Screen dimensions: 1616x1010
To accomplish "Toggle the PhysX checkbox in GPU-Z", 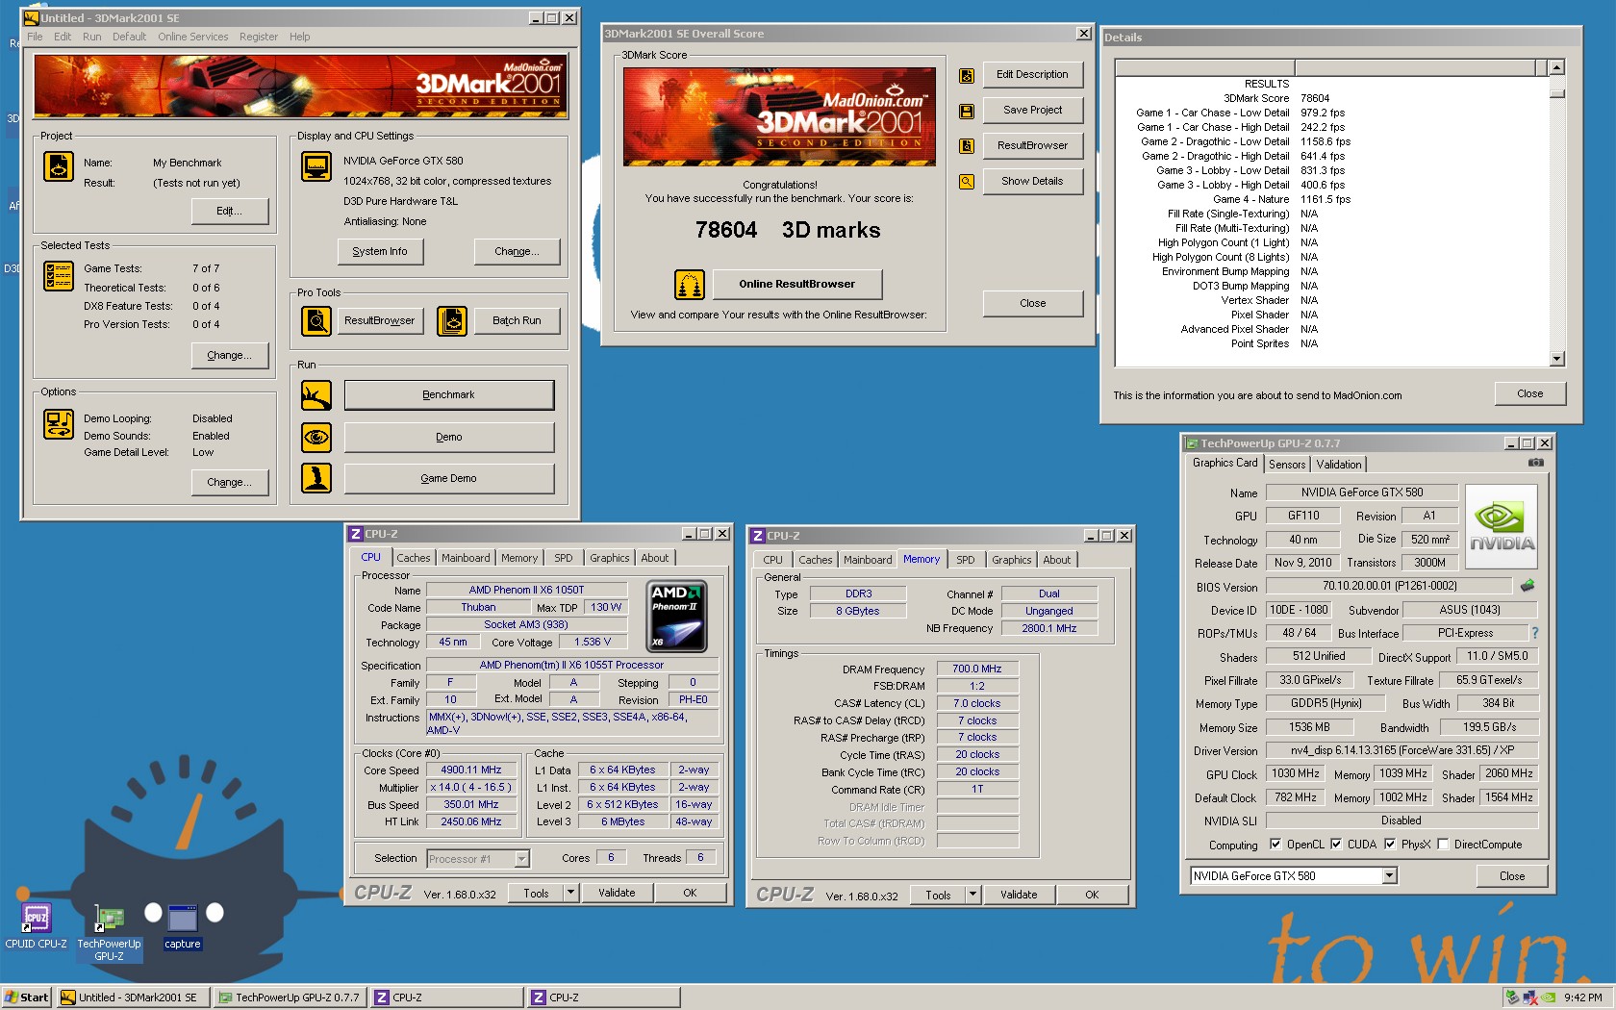I will (1390, 845).
